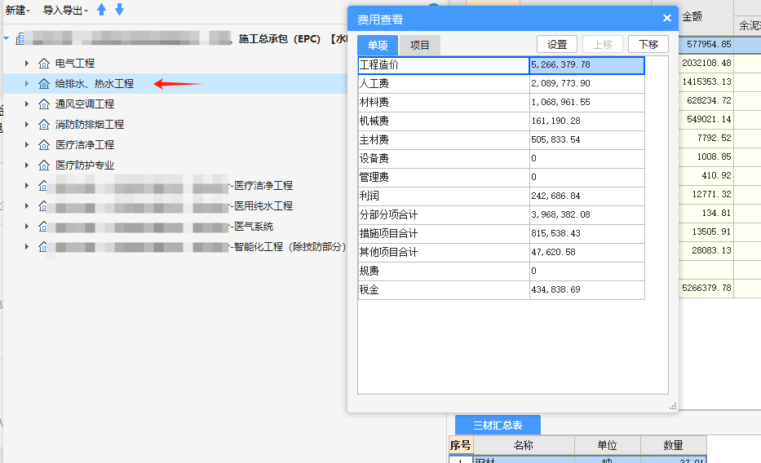Click the 管理费 row label

444,177
